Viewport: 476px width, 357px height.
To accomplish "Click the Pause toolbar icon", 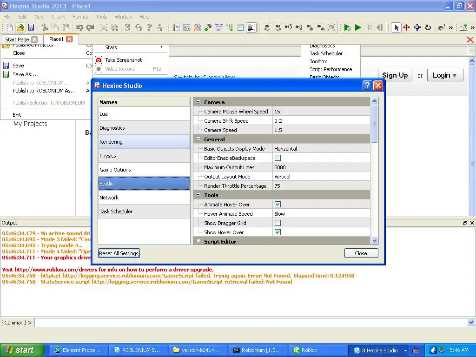I will click(369, 27).
